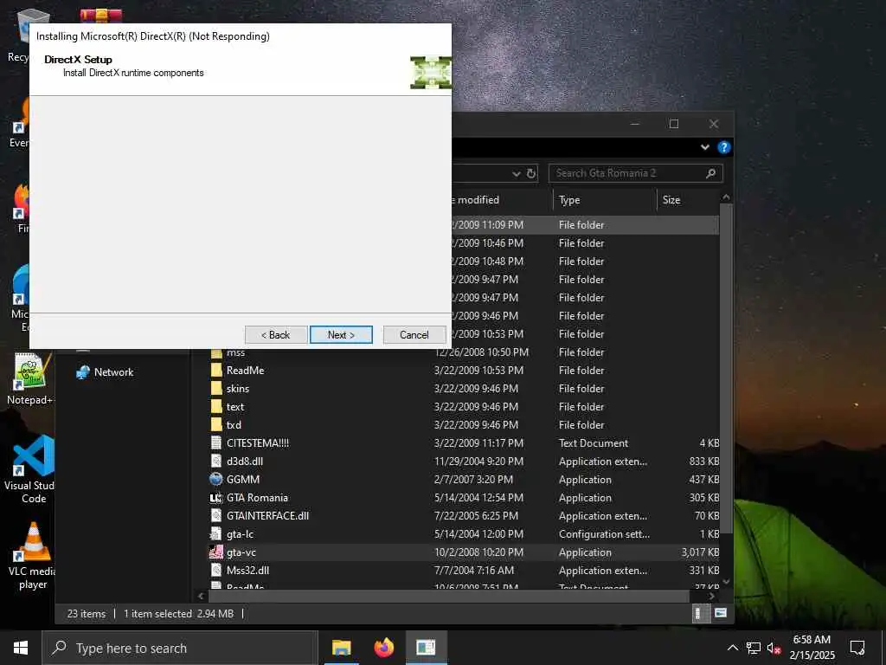Select Notepad++ desktop shortcut
Viewport: 886px width, 665px height.
[x=29, y=379]
